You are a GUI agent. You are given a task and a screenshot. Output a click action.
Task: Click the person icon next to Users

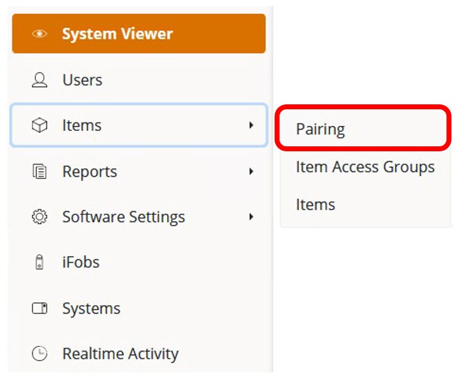point(40,80)
